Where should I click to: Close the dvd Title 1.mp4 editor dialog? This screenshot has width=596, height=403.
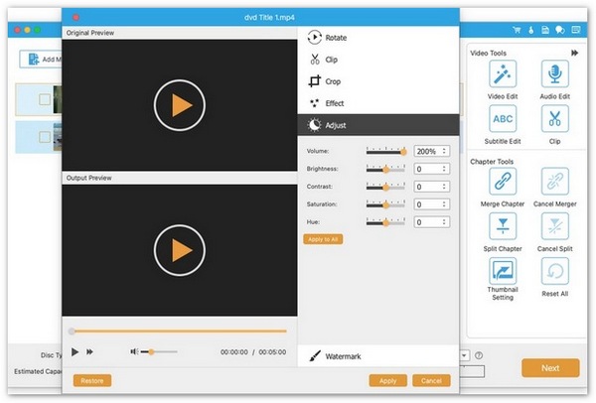[x=76, y=18]
